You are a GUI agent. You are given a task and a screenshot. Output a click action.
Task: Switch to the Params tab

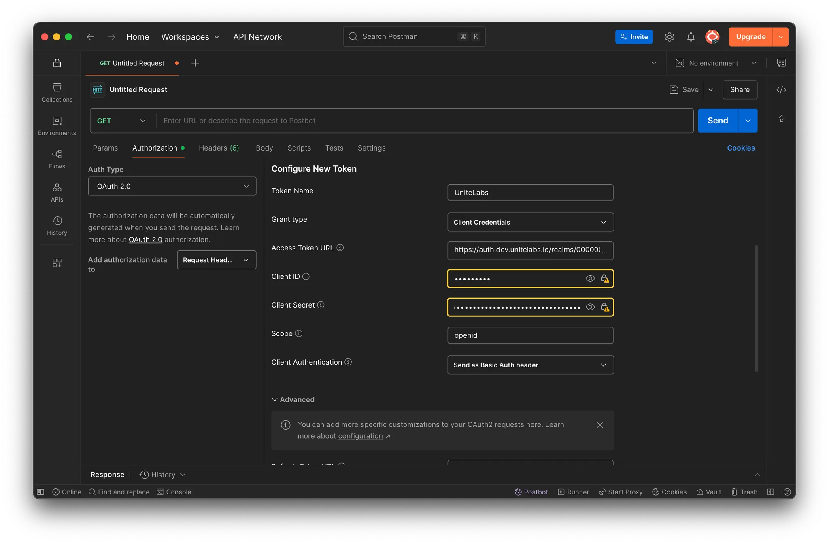pyautogui.click(x=105, y=148)
